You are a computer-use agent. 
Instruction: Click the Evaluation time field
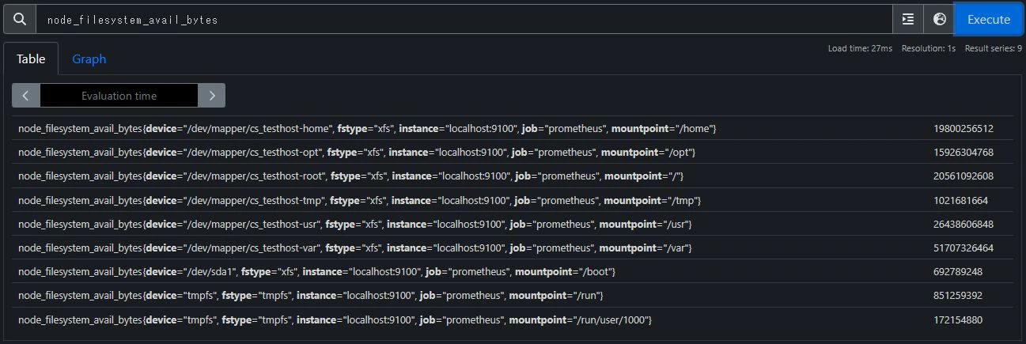click(119, 96)
